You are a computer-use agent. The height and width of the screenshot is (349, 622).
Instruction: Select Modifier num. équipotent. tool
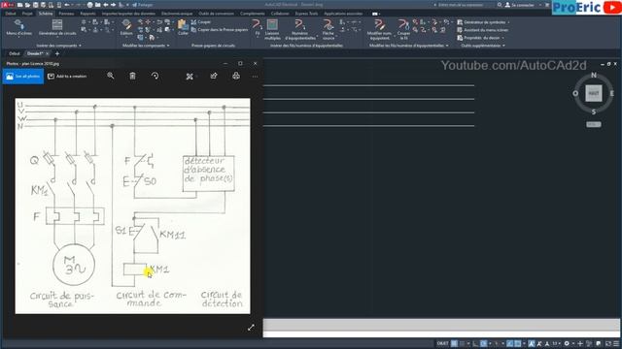coord(380,30)
